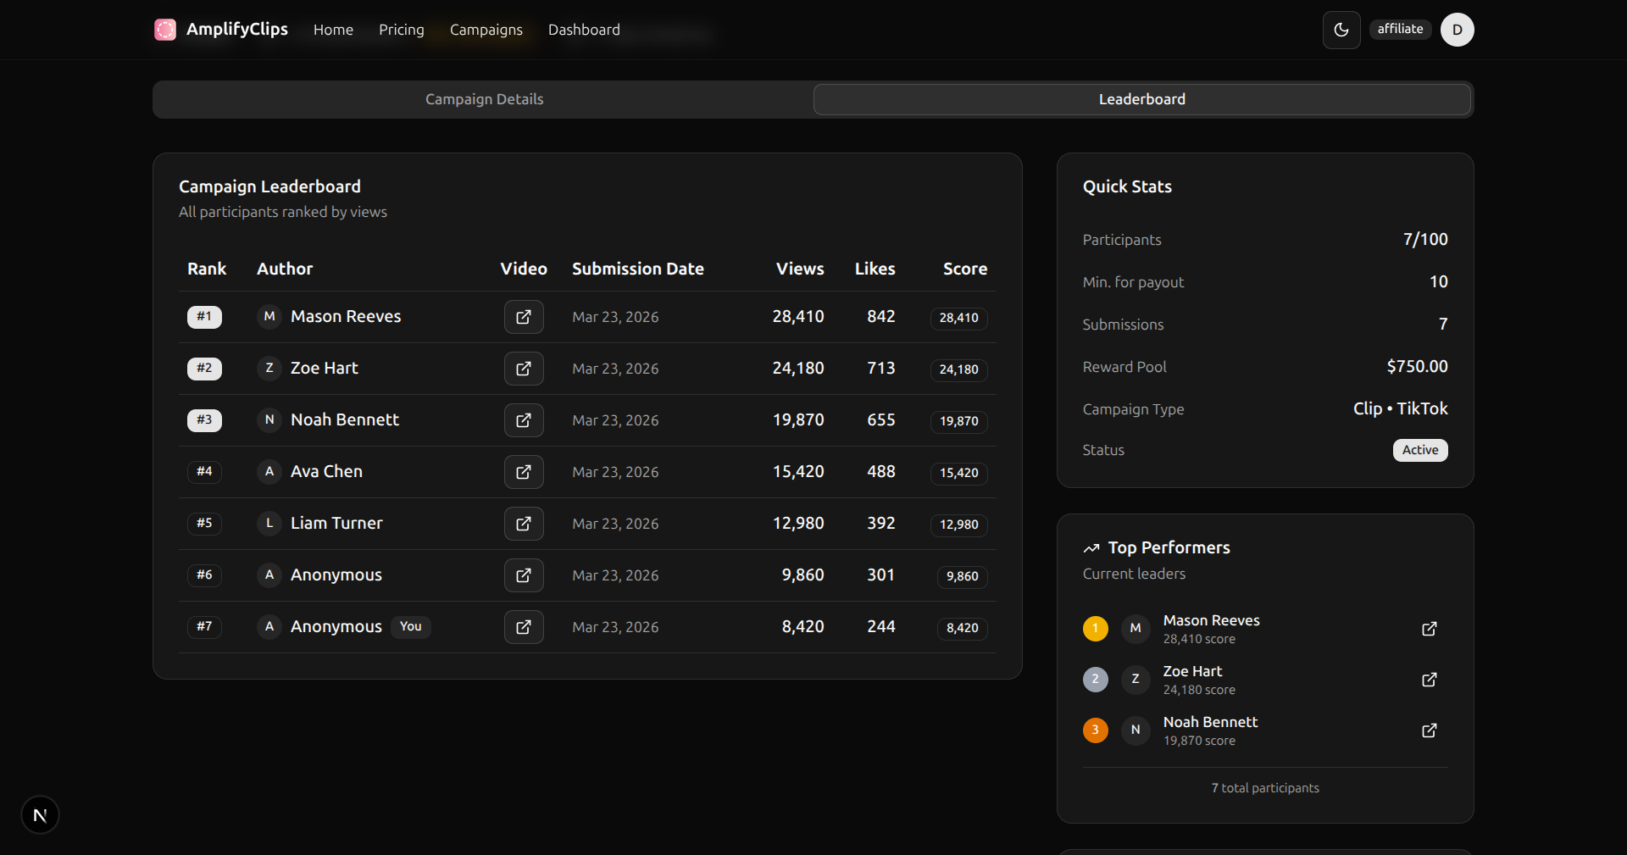Image resolution: width=1627 pixels, height=855 pixels.
Task: Click the Views column header
Action: (800, 269)
